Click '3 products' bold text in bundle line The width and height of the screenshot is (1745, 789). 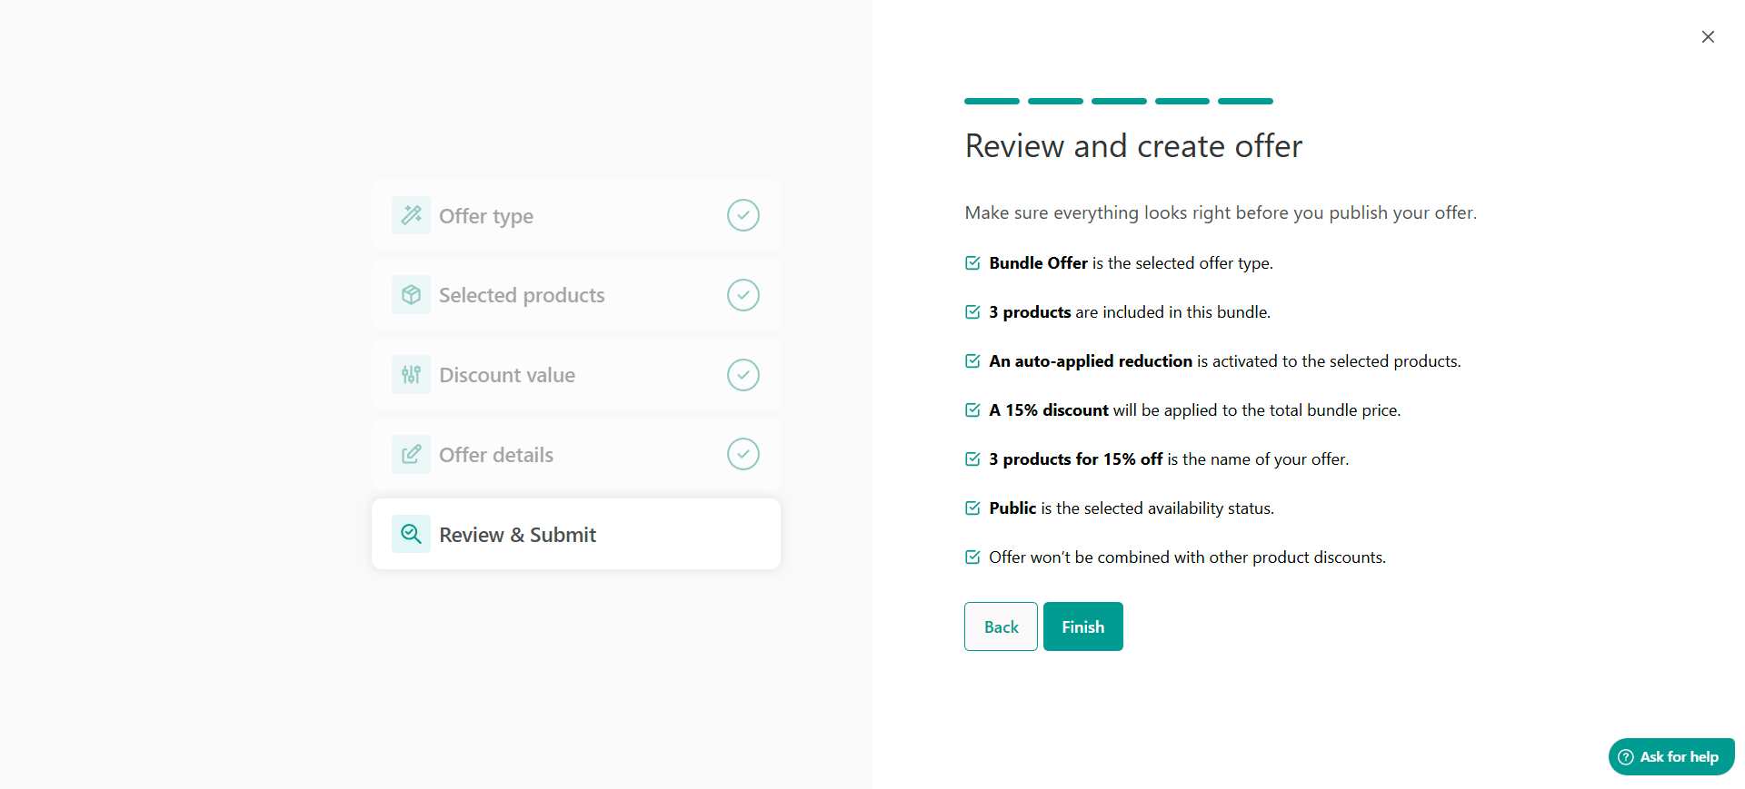coord(1030,312)
